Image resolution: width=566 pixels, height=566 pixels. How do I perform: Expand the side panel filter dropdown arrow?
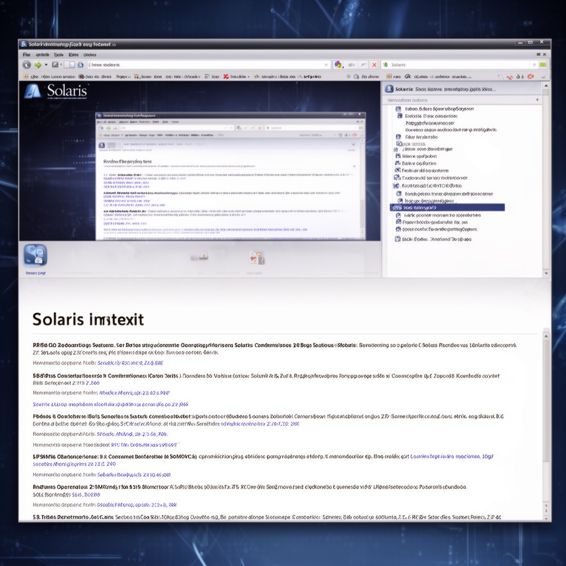pos(537,100)
